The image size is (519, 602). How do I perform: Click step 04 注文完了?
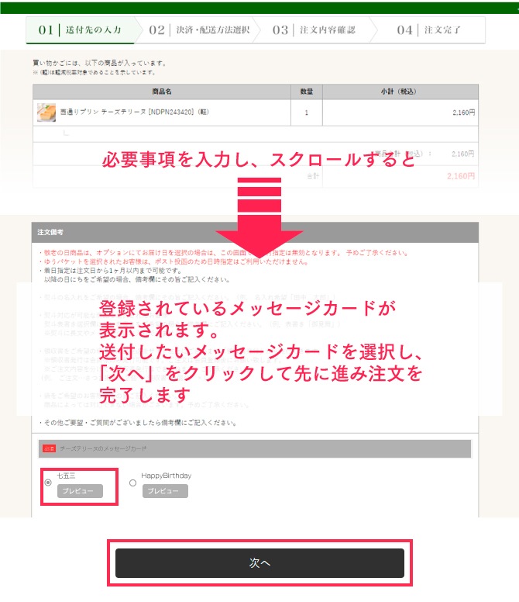[428, 30]
